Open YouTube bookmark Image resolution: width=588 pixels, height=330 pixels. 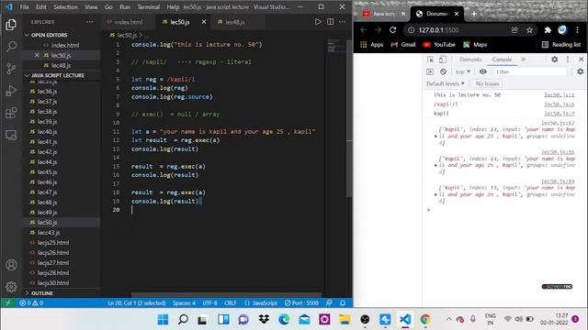(x=439, y=45)
